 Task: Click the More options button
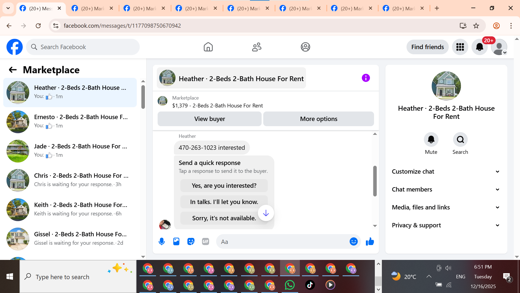click(x=318, y=119)
